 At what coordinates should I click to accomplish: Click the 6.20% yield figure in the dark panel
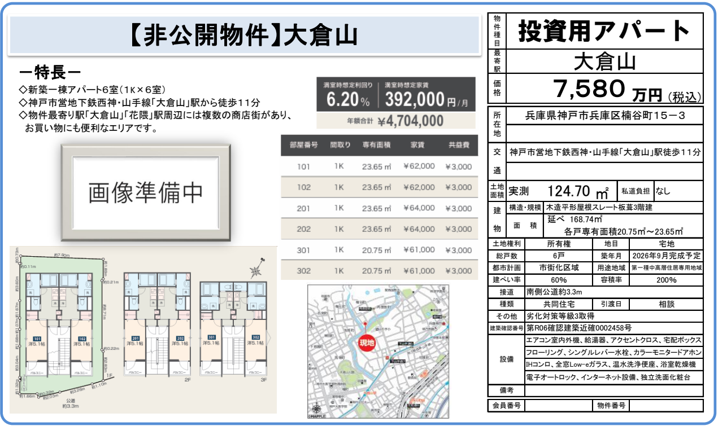coord(348,100)
